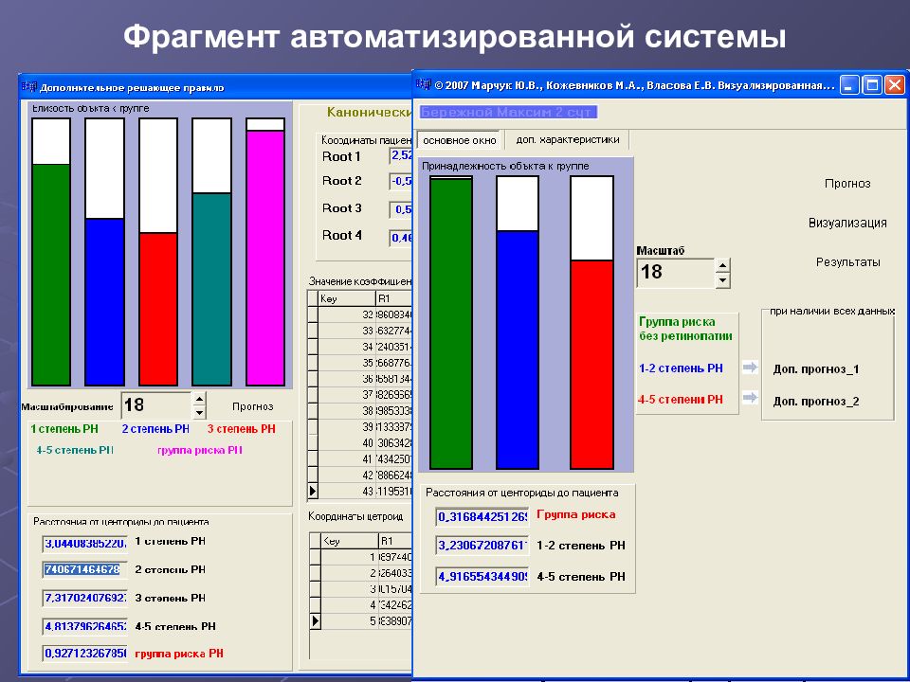Image resolution: width=910 pixels, height=682 pixels.
Task: Click the Root 1 value field
Action: tap(401, 155)
